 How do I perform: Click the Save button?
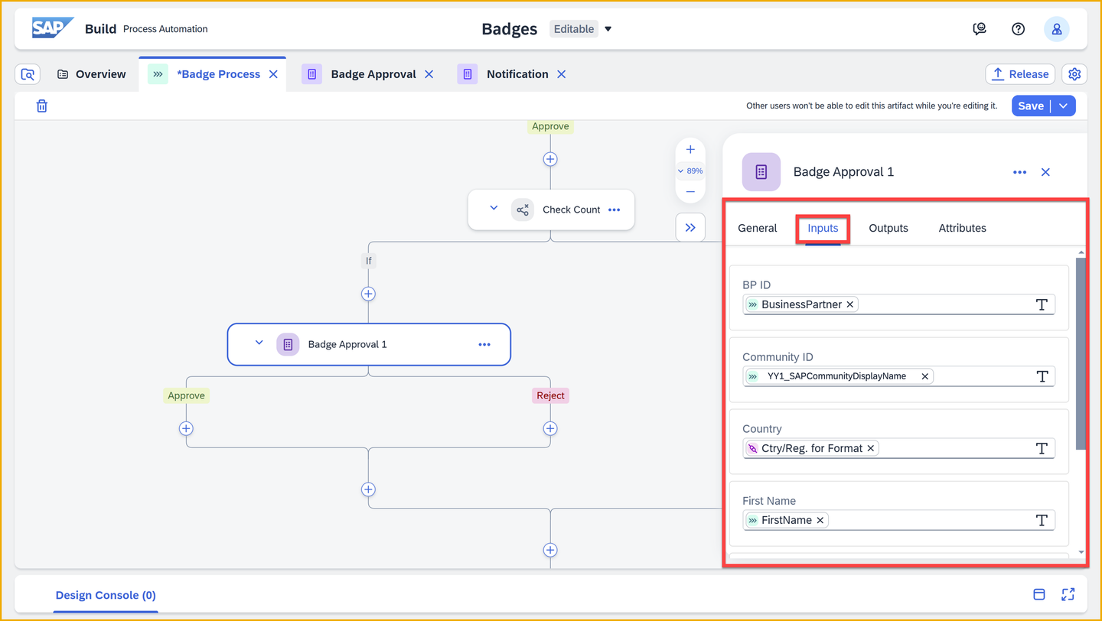(1031, 106)
